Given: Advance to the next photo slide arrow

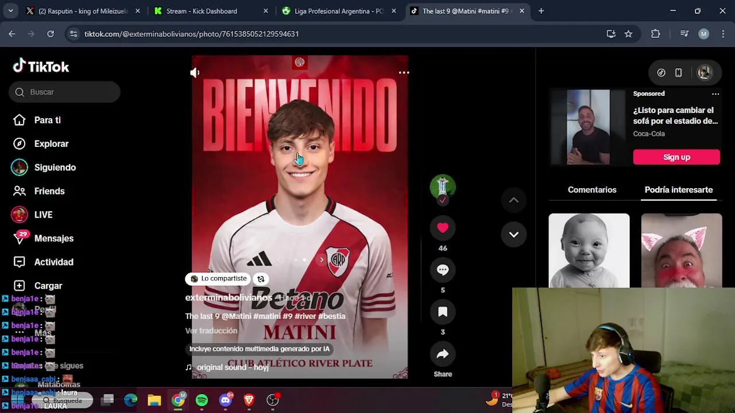Looking at the screenshot, I should click(322, 260).
